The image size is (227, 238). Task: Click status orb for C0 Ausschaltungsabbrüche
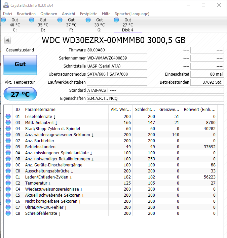[x=8, y=171]
